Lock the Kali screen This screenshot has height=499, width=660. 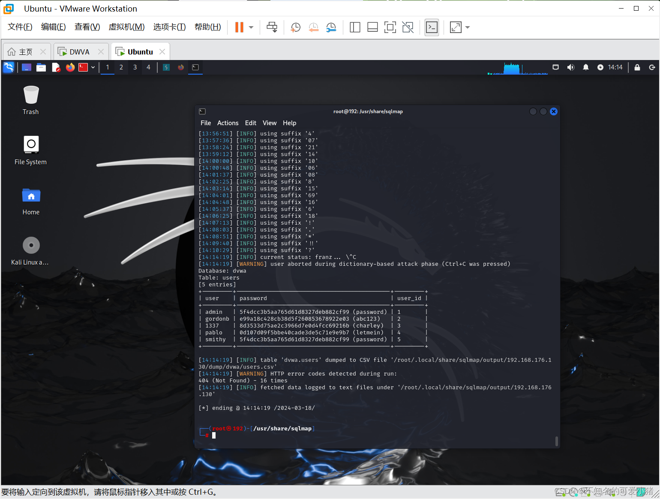point(637,67)
